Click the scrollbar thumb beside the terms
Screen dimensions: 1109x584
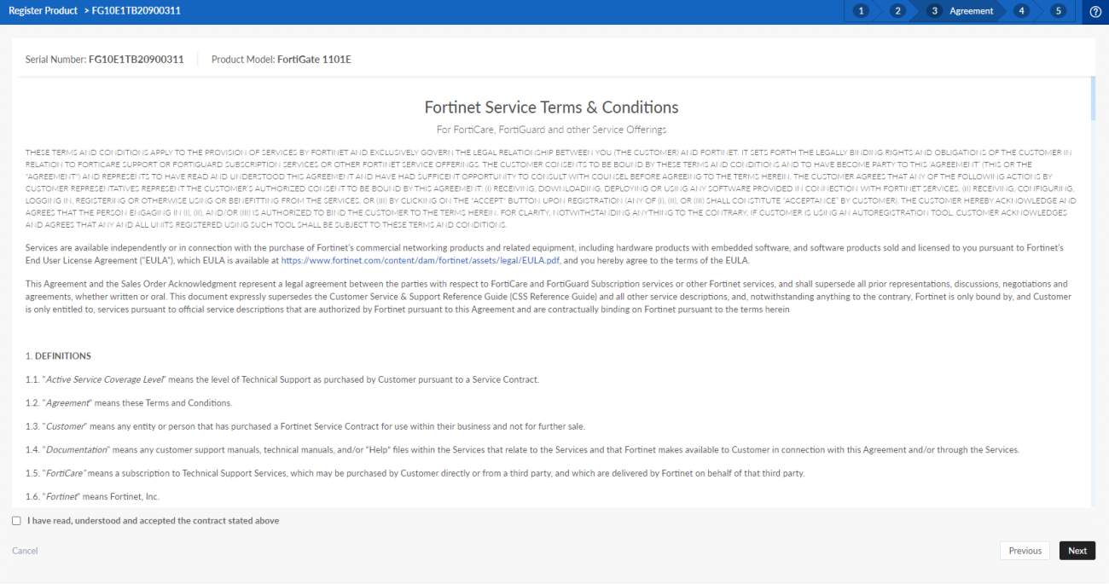coord(1093,96)
